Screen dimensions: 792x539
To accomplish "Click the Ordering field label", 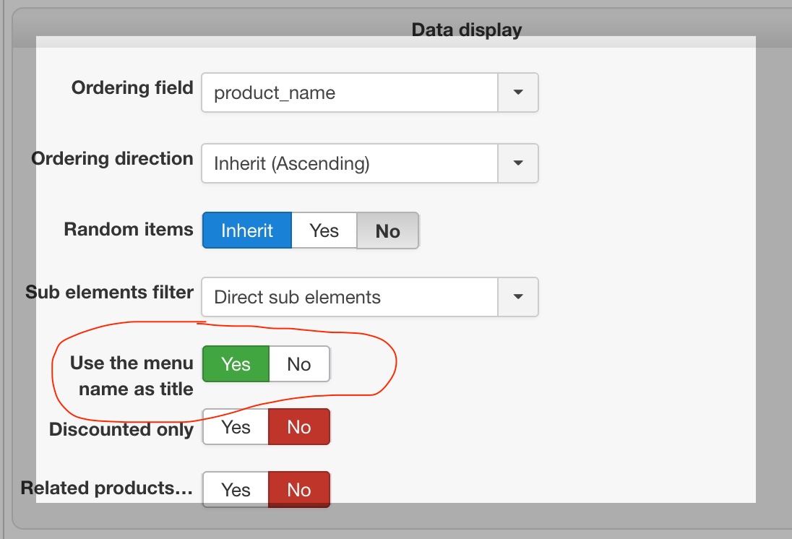I will tap(132, 88).
